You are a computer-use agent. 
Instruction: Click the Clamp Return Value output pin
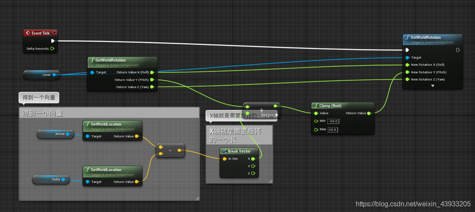pyautogui.click(x=369, y=113)
